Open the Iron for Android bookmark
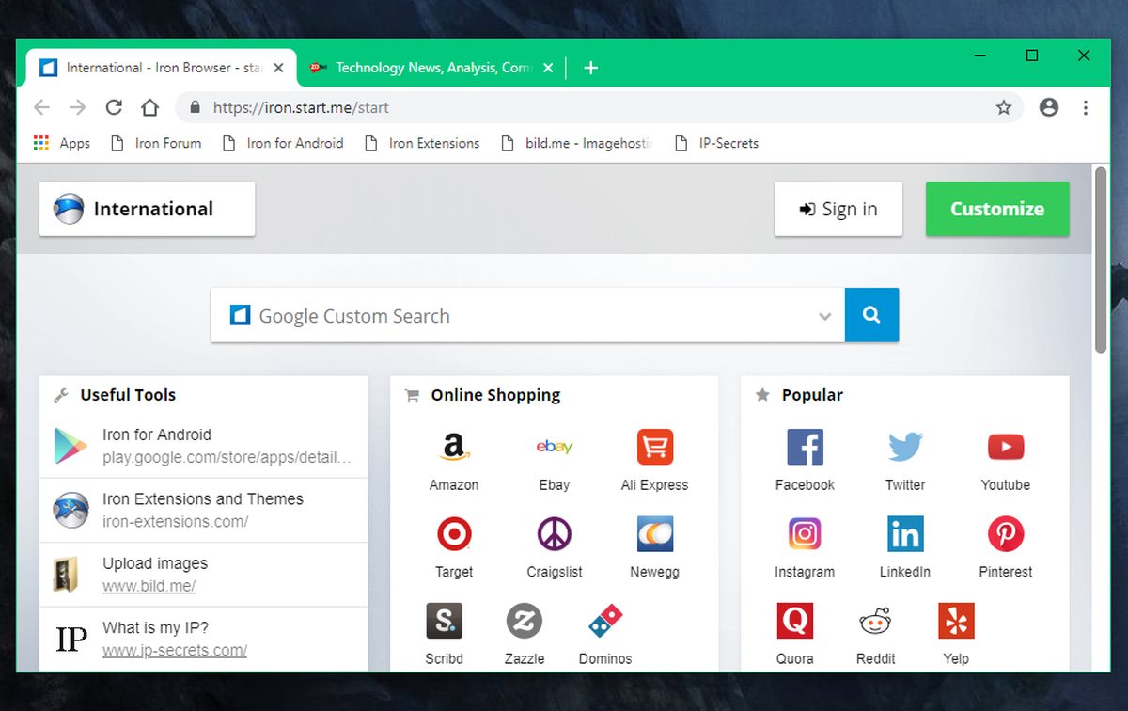The image size is (1128, 711). [x=282, y=143]
